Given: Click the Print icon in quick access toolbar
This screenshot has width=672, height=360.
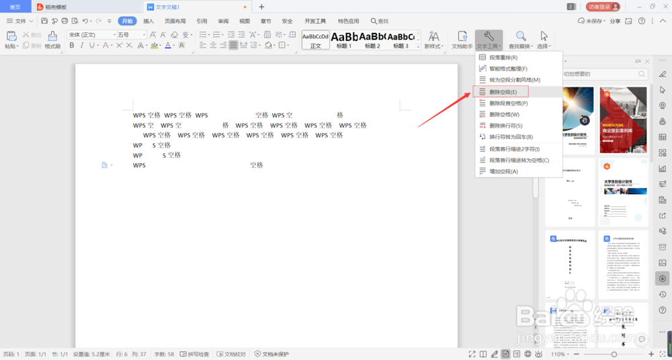Looking at the screenshot, I should click(65, 21).
